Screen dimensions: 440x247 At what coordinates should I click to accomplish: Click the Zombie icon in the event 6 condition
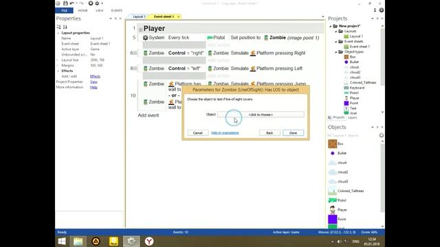(x=145, y=53)
